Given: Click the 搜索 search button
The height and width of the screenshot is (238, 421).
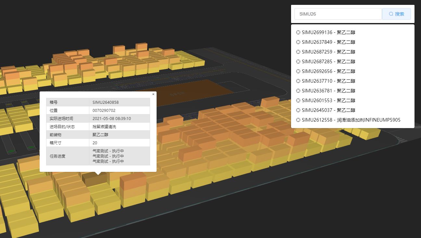Looking at the screenshot, I should (396, 14).
